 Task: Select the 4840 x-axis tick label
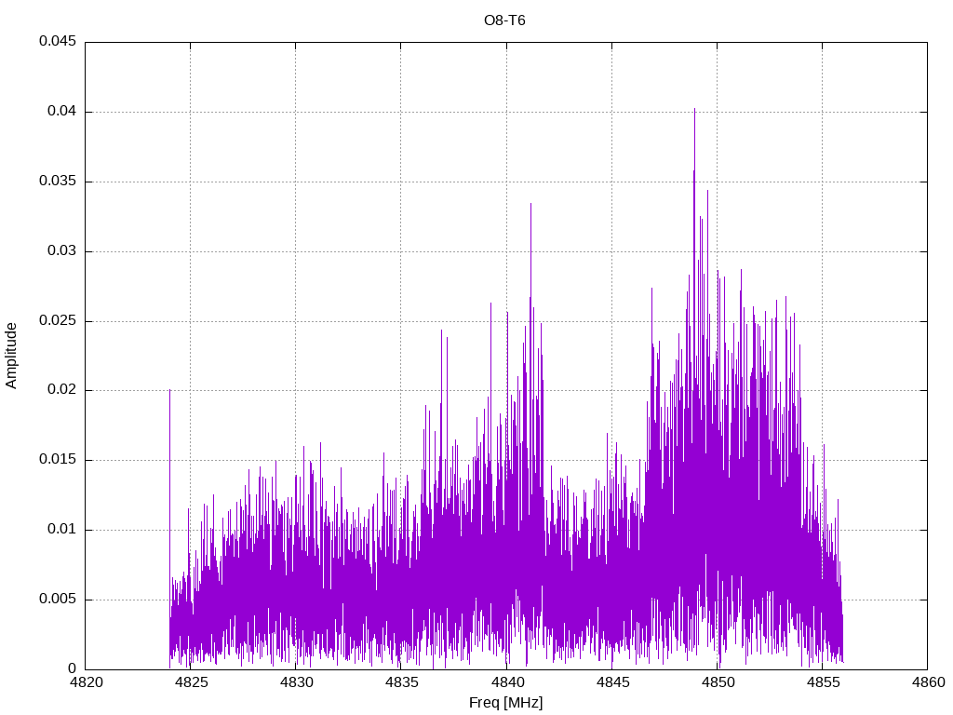click(506, 682)
